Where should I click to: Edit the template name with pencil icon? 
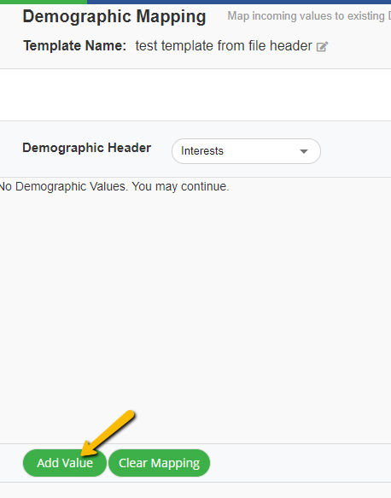(x=322, y=47)
